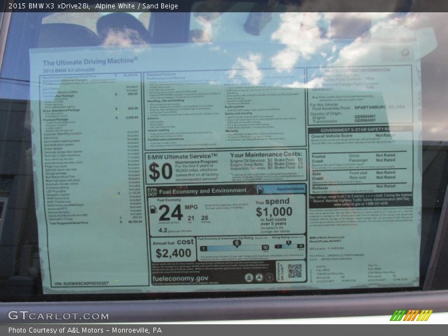Click the $2,400 annual fuel cost box
Screen dimensions: 448x336
click(x=172, y=253)
